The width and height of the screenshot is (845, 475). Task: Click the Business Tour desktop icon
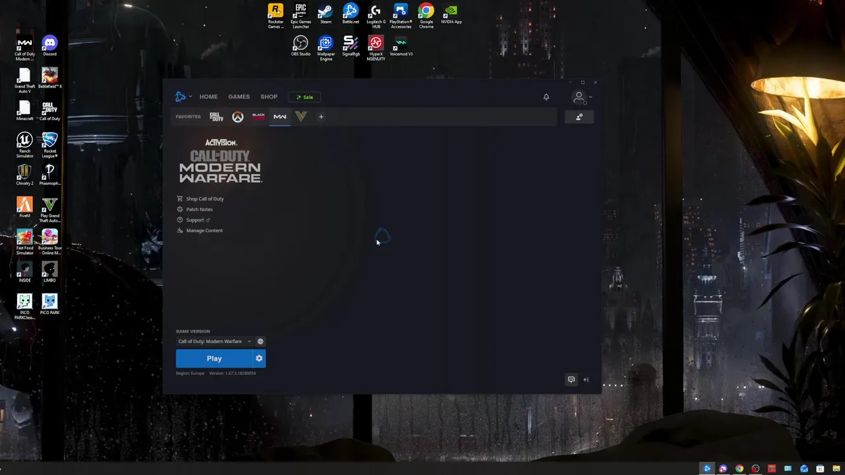tap(50, 242)
